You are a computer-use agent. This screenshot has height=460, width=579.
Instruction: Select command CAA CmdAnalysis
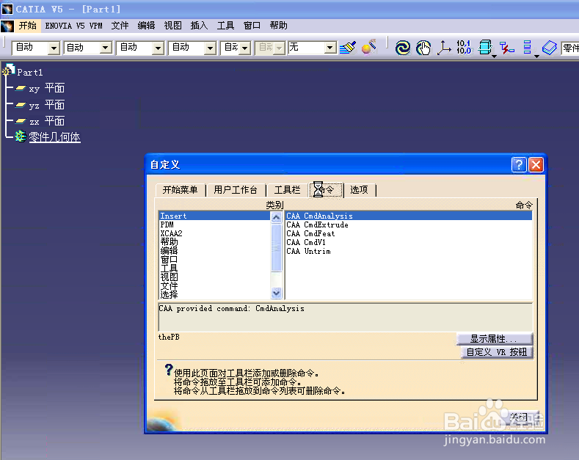(x=409, y=216)
